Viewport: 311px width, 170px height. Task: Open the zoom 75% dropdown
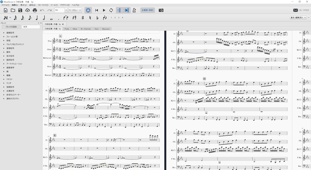click(x=66, y=10)
